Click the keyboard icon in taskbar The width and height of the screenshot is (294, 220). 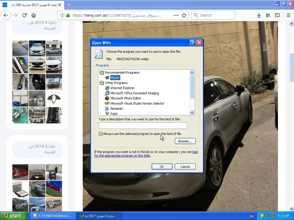[252, 216]
